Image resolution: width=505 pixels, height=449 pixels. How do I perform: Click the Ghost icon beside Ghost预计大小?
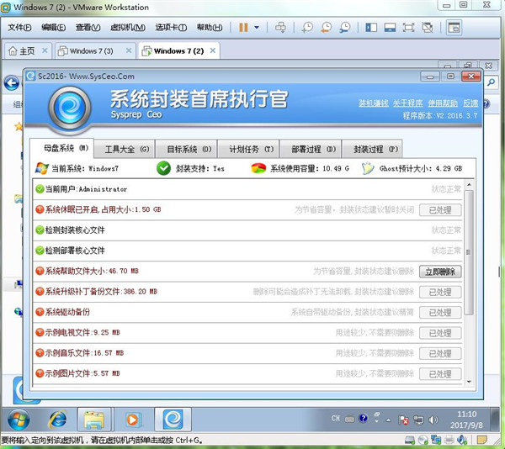368,168
